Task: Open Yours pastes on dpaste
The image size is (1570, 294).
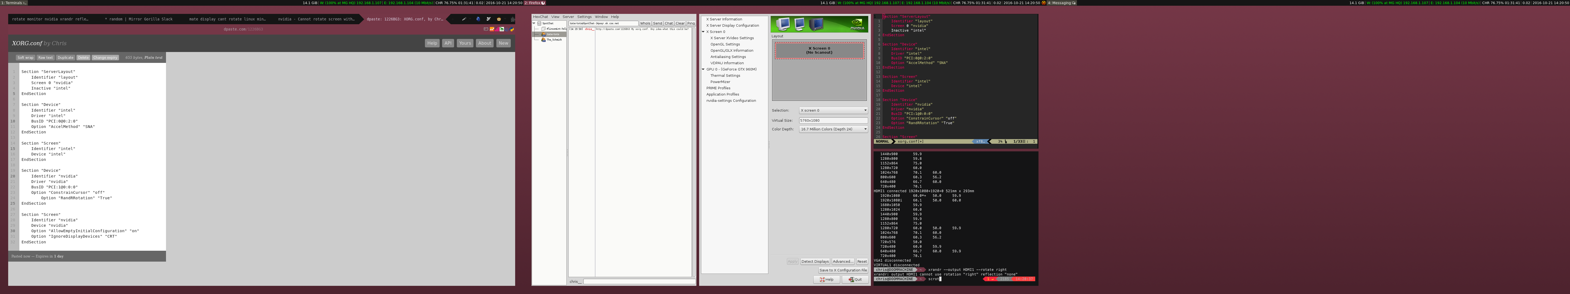Action: [465, 43]
